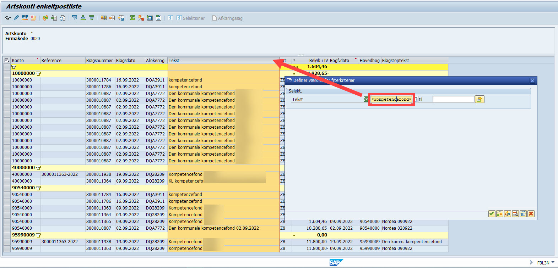Collapse the 40000000 account subtotal group
This screenshot has height=268, width=558.
(38, 168)
